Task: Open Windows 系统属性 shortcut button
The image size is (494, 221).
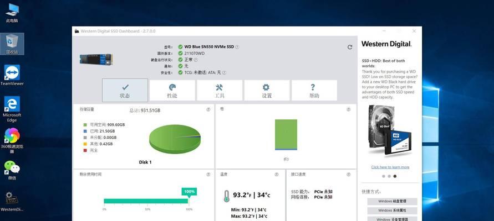Action: click(392, 211)
